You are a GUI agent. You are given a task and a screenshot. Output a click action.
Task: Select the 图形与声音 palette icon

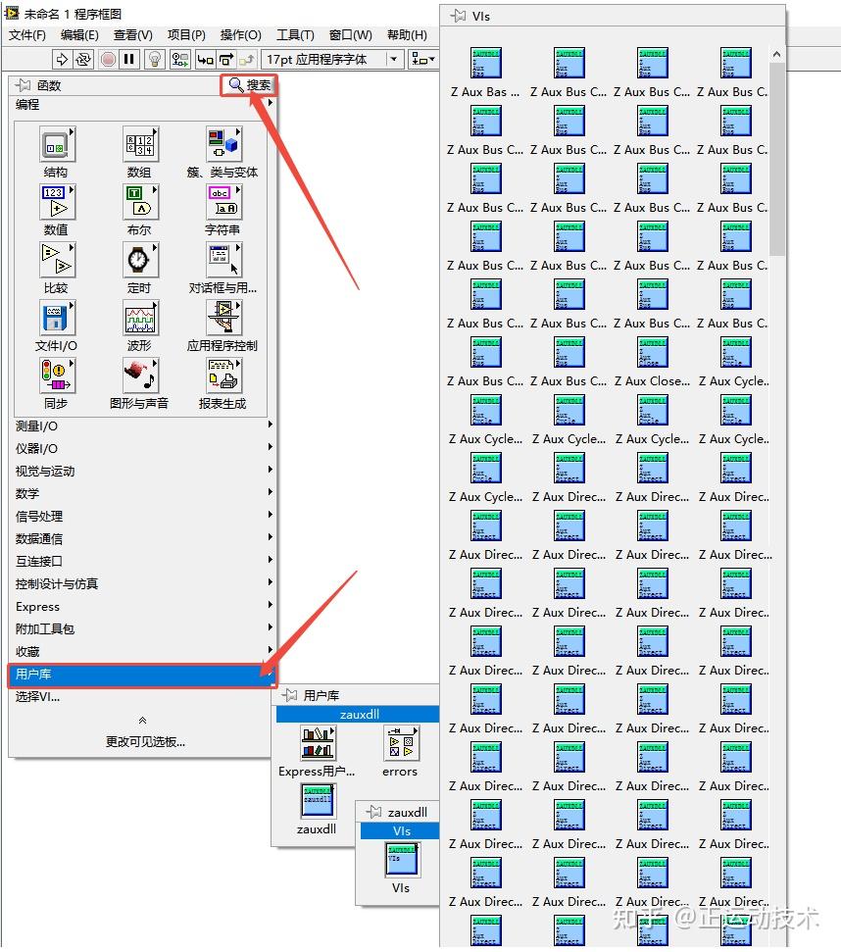140,375
